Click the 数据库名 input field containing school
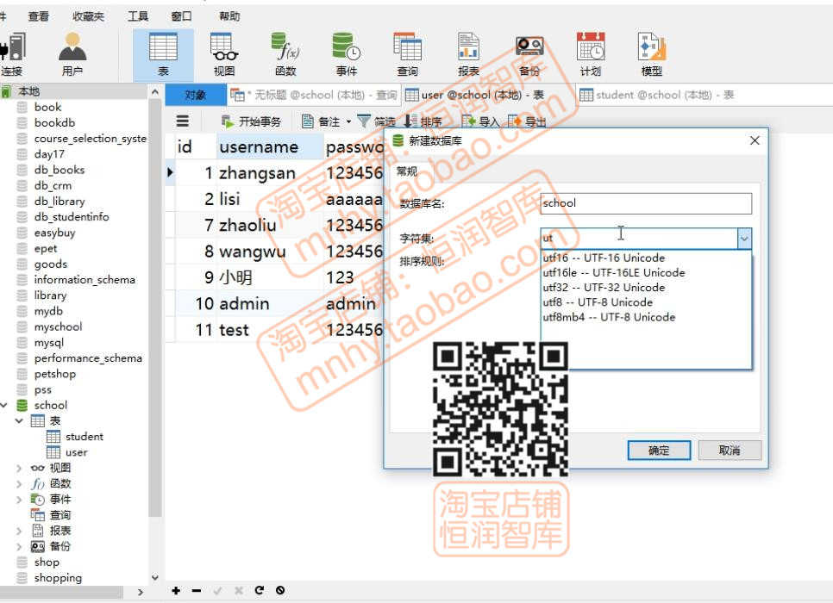Viewport: 833px width, 603px height. [x=646, y=203]
